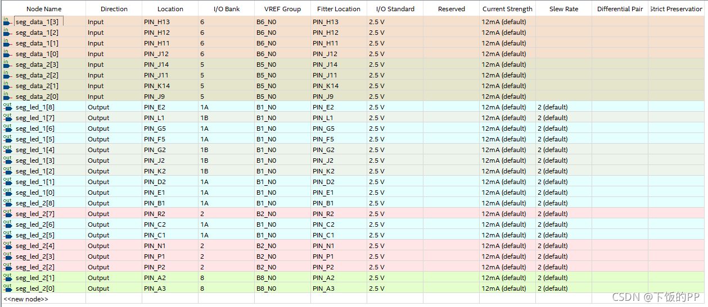The height and width of the screenshot is (307, 708).
Task: Click I/O Bank cell of seg_led_2[4]
Action: coord(226,245)
